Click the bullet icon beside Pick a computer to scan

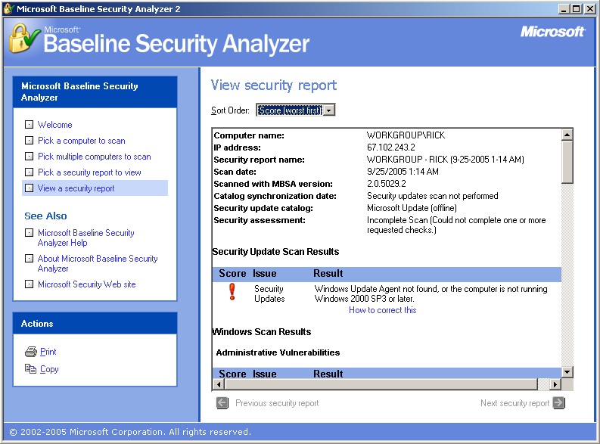tap(29, 141)
